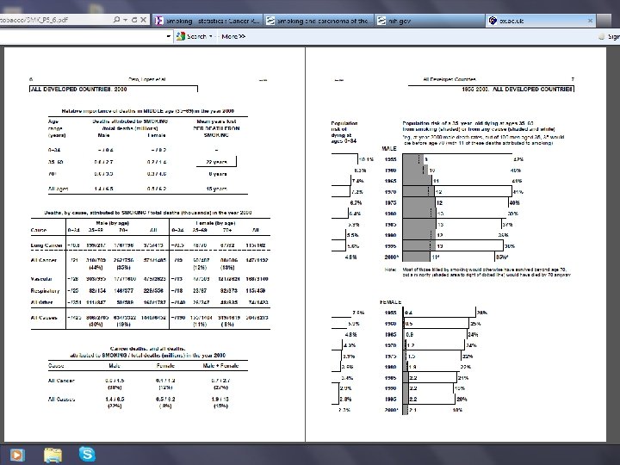Click the 'Male + Female' column header
This screenshot has height=465, width=620.
tap(220, 366)
